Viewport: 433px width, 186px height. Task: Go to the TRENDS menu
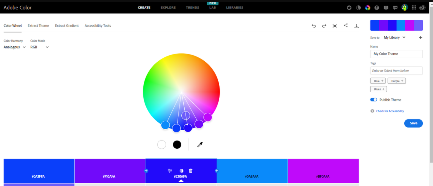point(192,8)
